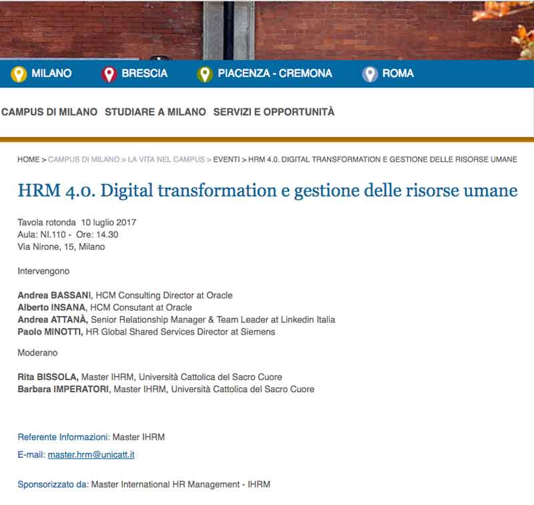Open the SERVIZI E OPPORTUNITÀ menu
Screen dimensions: 534x505
[274, 112]
